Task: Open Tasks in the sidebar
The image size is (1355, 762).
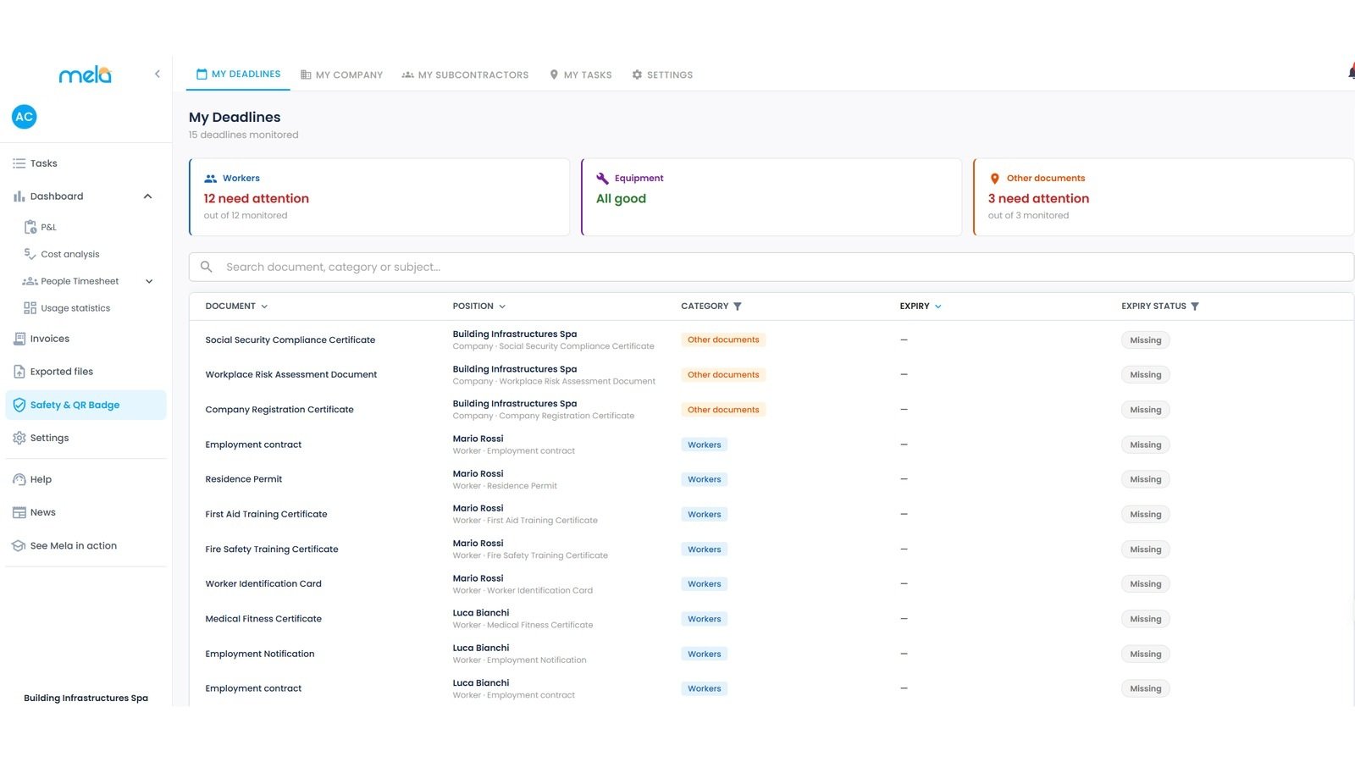Action: coord(43,163)
